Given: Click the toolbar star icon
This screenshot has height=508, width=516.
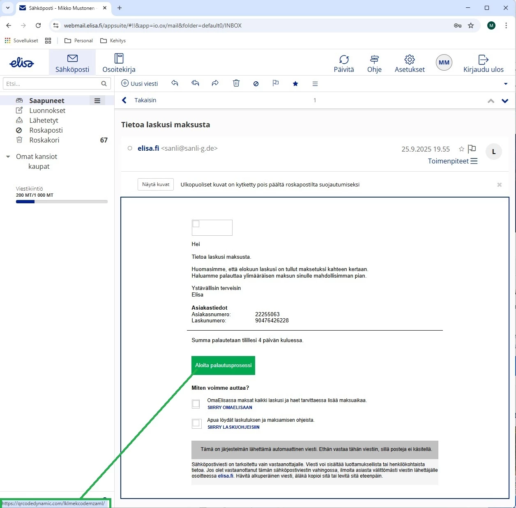Looking at the screenshot, I should click(x=295, y=84).
